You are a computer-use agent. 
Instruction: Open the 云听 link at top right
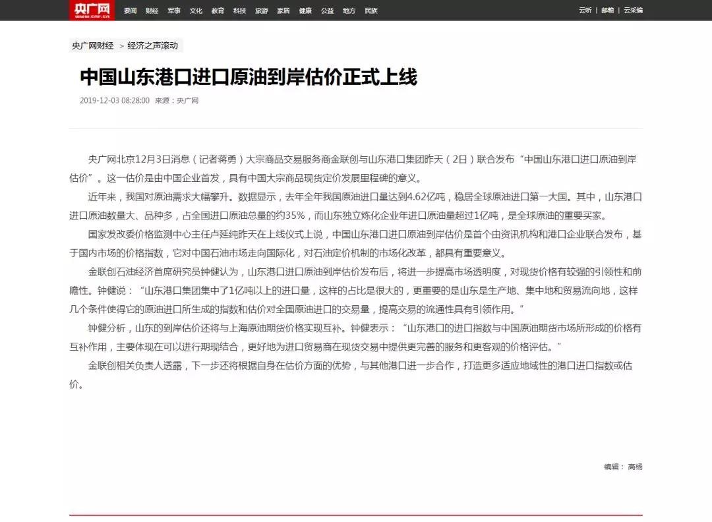pyautogui.click(x=585, y=11)
